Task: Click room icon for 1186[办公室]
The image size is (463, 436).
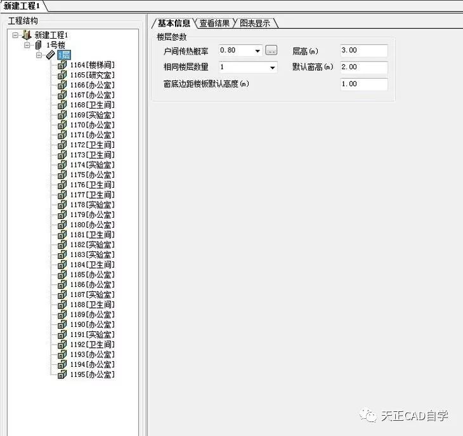Action: (x=62, y=284)
